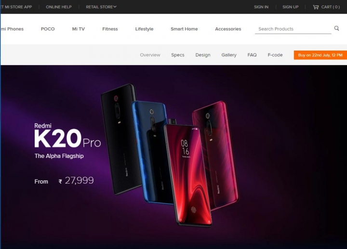Select Sign In at top bar
The width and height of the screenshot is (347, 249).
click(x=261, y=7)
